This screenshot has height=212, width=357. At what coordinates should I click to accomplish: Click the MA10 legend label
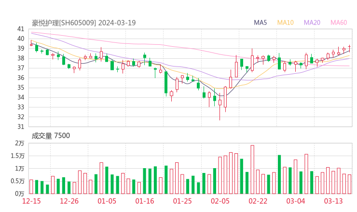[285, 23]
